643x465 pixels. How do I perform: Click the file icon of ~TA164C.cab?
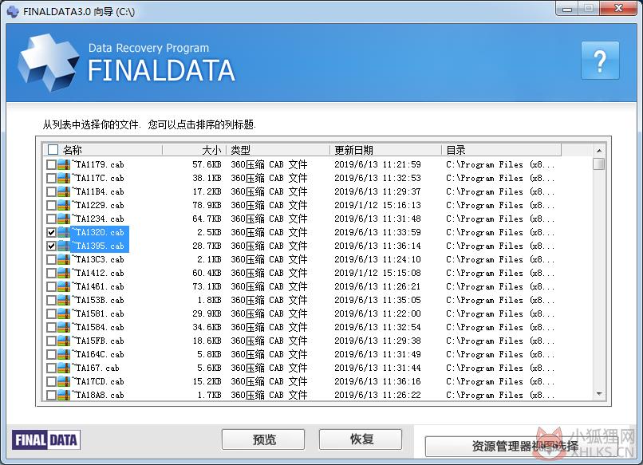64,354
